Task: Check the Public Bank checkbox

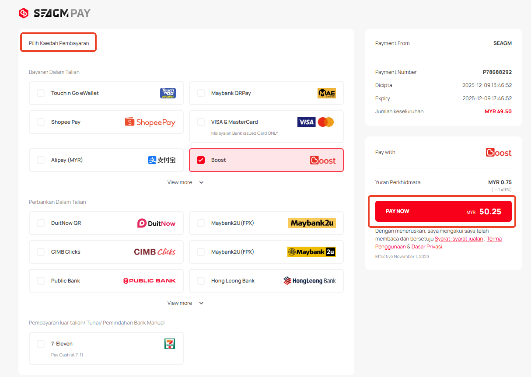Action: pos(41,281)
